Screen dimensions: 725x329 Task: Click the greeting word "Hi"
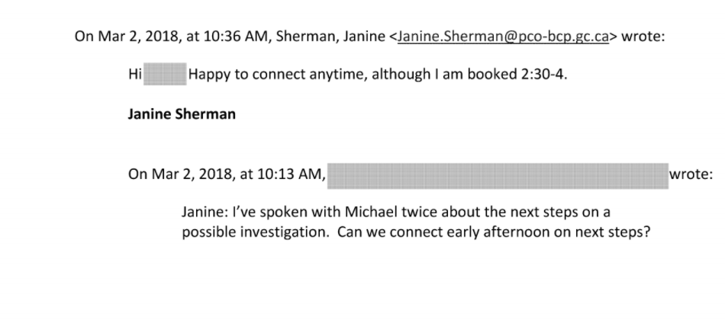click(135, 77)
